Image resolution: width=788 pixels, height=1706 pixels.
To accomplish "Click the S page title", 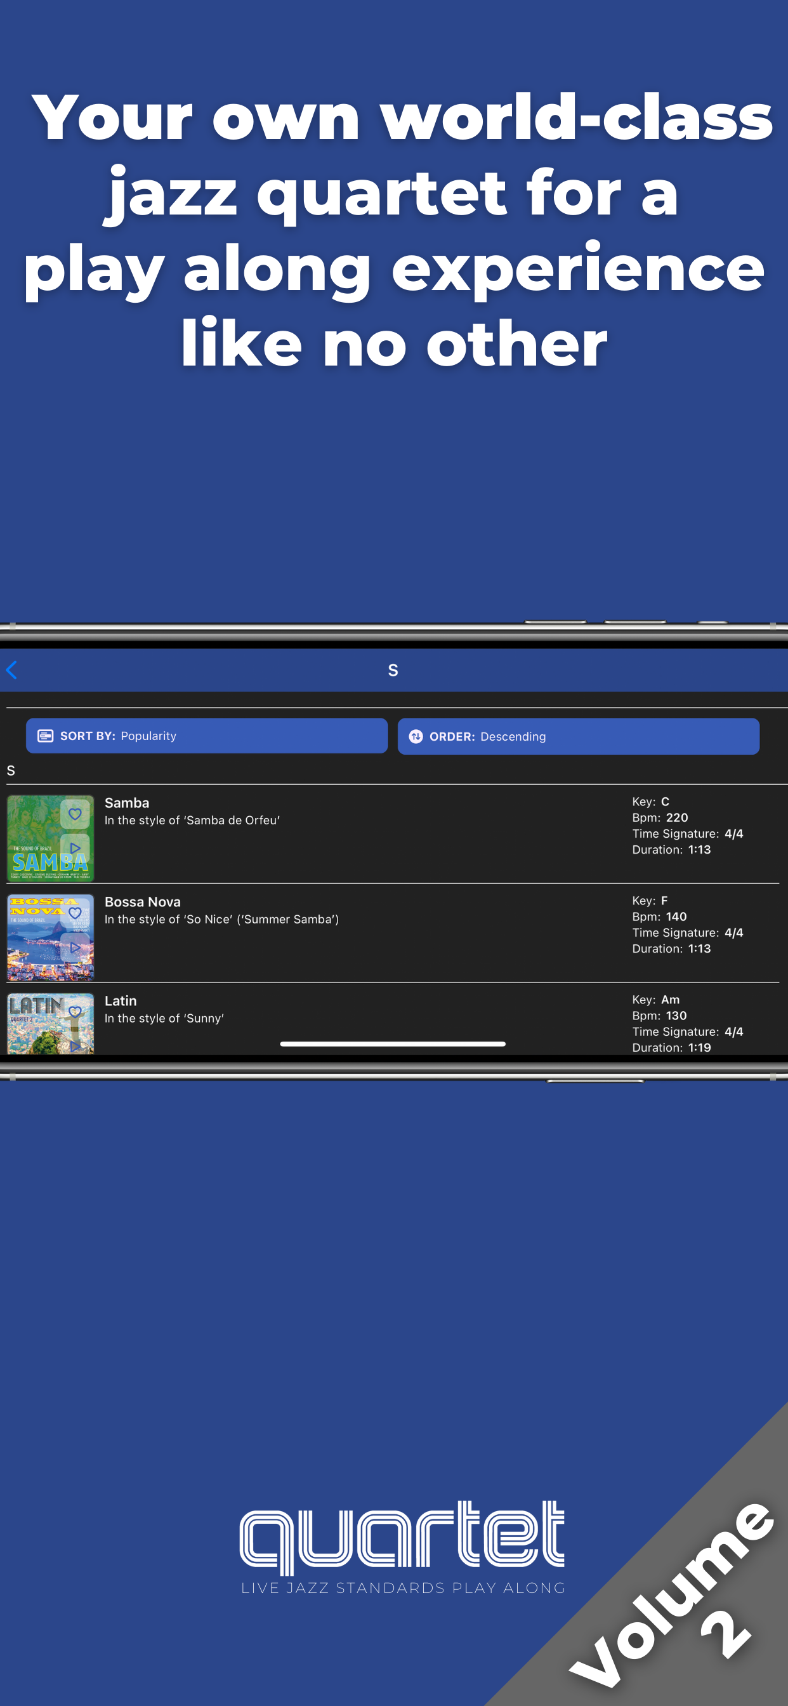I will click(393, 670).
